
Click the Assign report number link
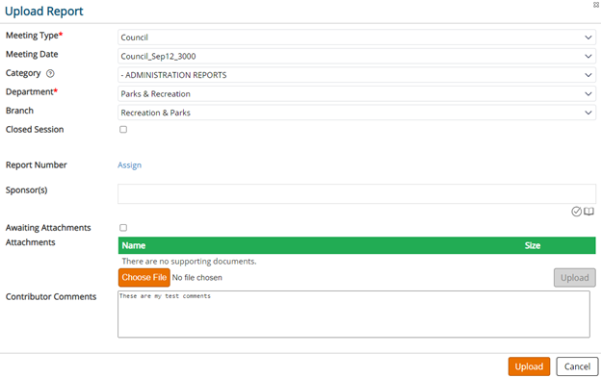pyautogui.click(x=130, y=164)
